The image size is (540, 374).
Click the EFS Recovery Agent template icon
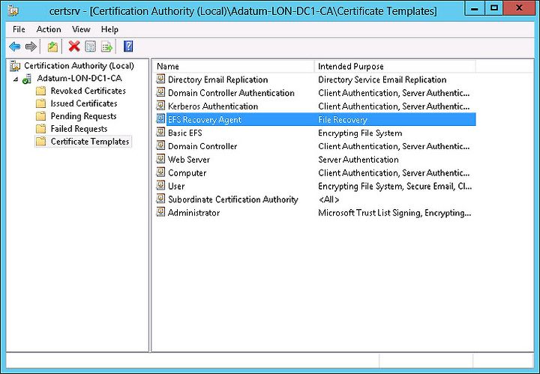point(160,119)
